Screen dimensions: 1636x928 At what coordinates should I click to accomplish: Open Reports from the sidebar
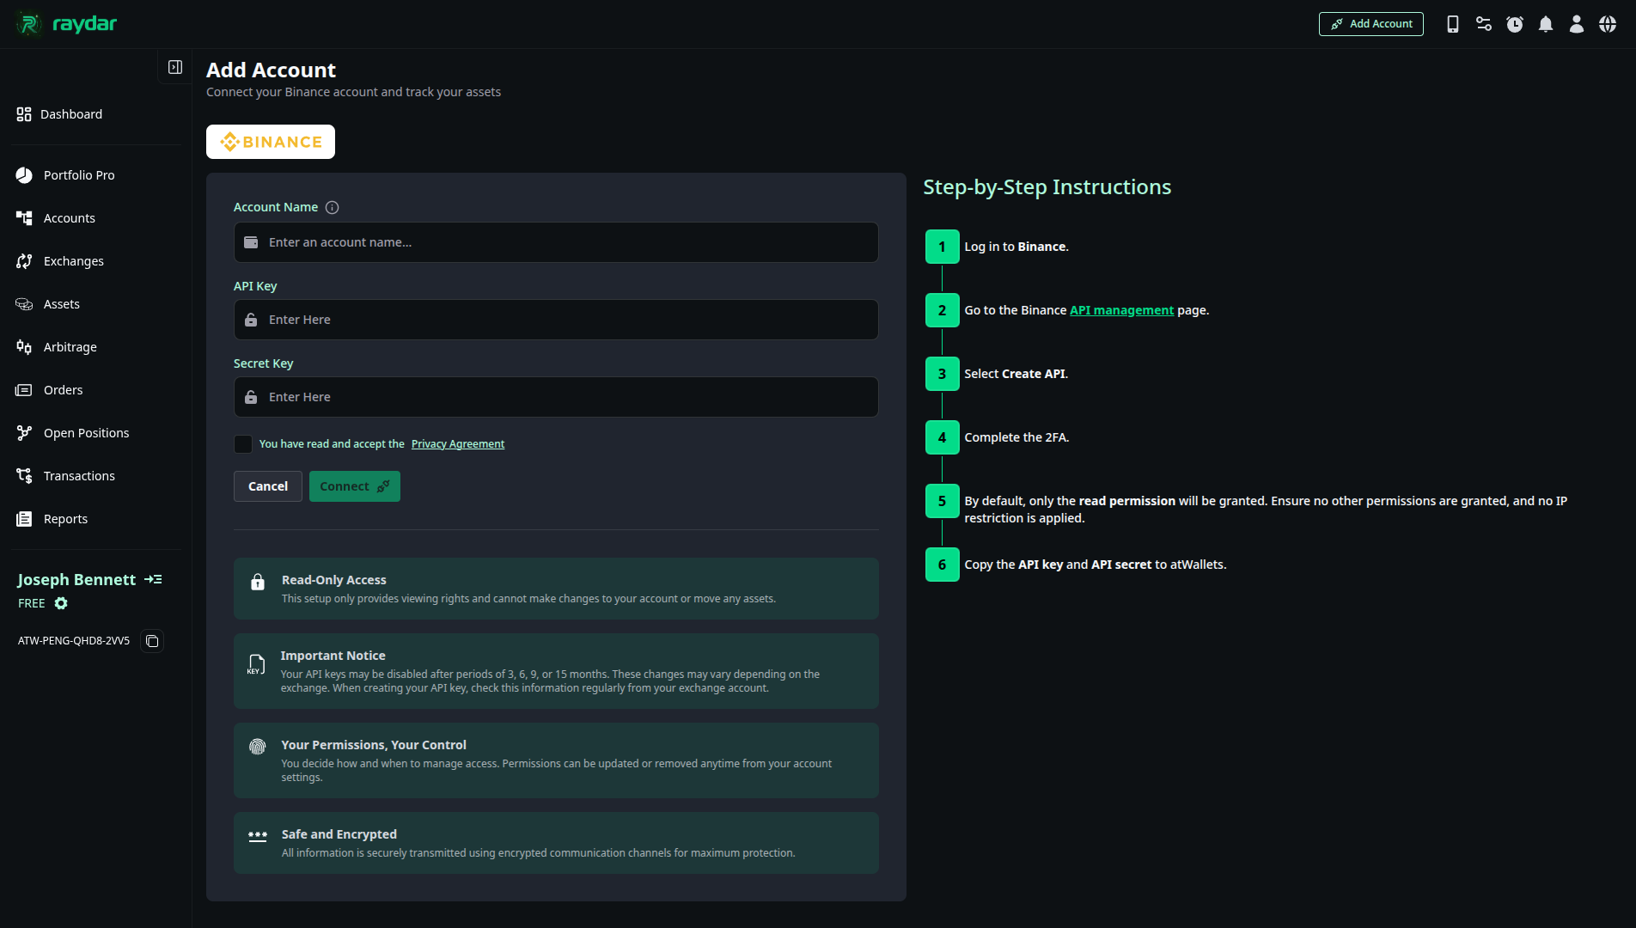click(x=65, y=518)
